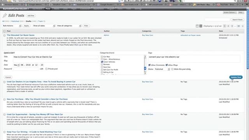Click the Tags text area
Screen dimensions: 249x140
[194, 59]
